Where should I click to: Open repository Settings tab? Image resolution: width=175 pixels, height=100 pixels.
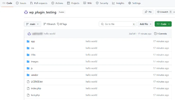[x=134, y=3]
